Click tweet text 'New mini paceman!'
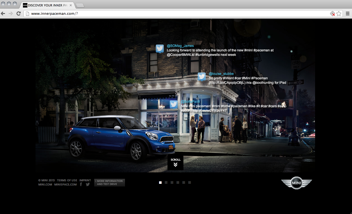 pos(233,108)
